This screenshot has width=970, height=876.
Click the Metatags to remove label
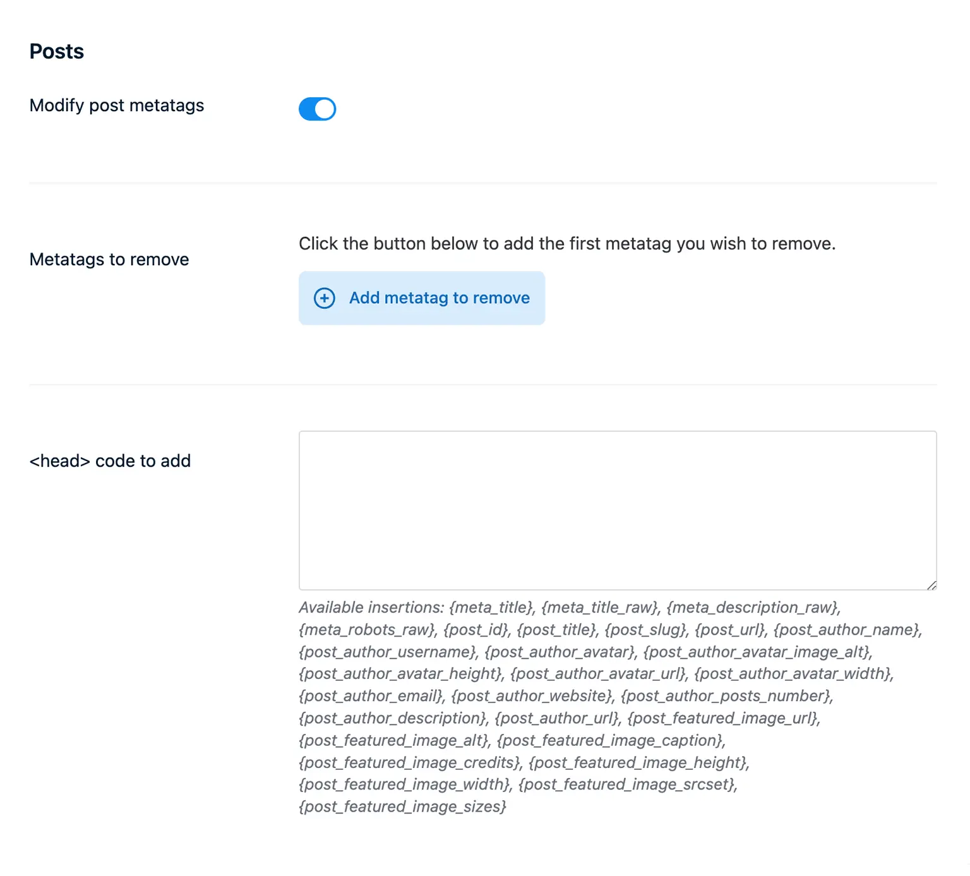pyautogui.click(x=109, y=260)
